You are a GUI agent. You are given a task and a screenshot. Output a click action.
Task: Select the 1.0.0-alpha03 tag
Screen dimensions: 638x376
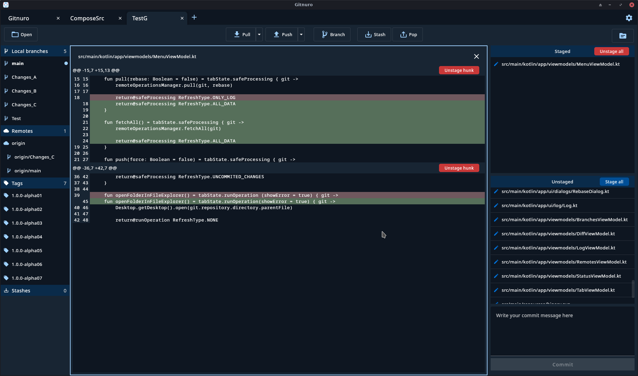coord(35,223)
